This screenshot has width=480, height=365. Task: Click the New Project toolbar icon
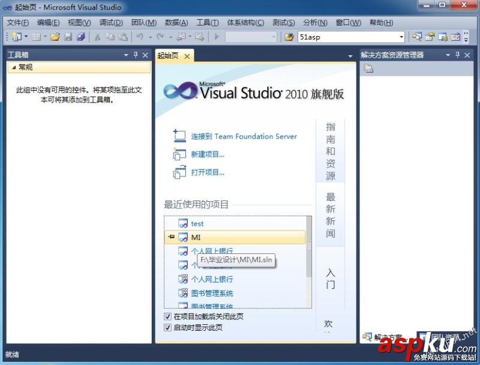click(16, 37)
